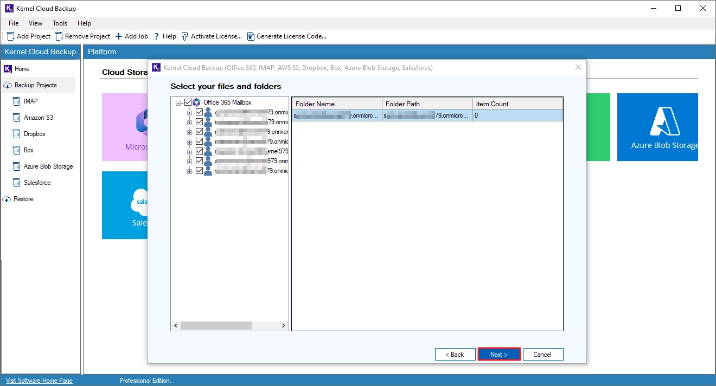The image size is (716, 386).
Task: Open the View menu
Action: 36,23
